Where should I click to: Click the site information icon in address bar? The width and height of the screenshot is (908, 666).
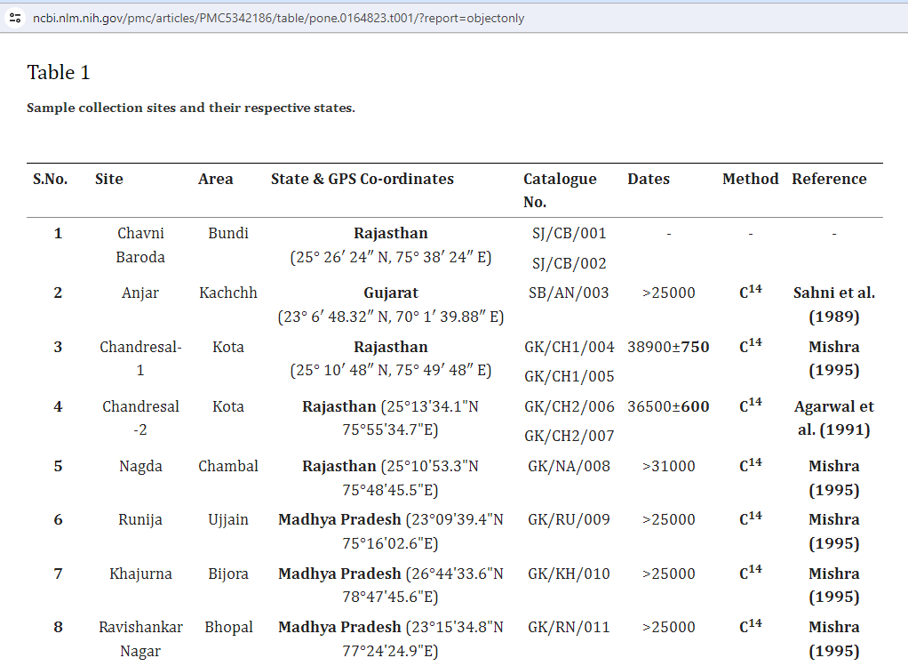coord(15,18)
